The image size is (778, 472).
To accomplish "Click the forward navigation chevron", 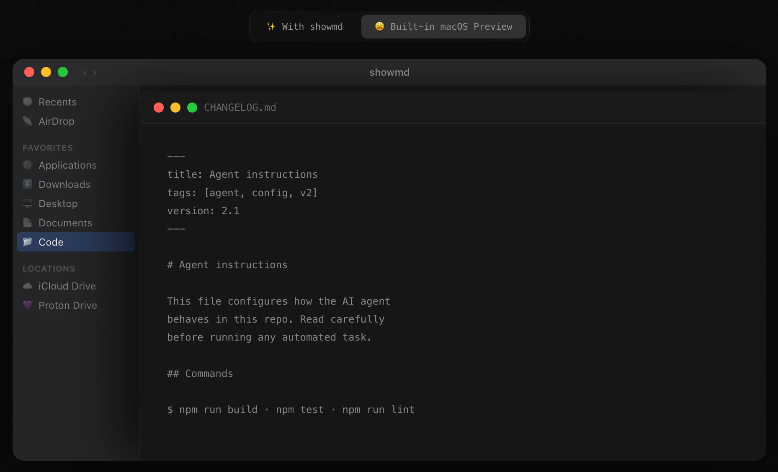I will tap(95, 73).
